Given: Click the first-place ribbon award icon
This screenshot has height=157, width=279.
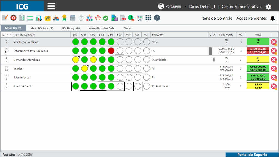Looking at the screenshot, I should click(x=64, y=18).
